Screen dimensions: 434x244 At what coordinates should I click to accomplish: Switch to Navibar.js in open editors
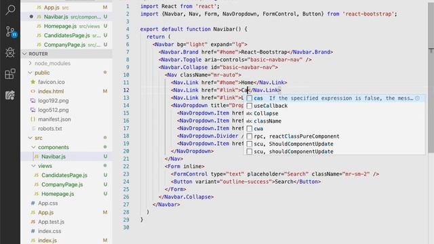point(66,17)
